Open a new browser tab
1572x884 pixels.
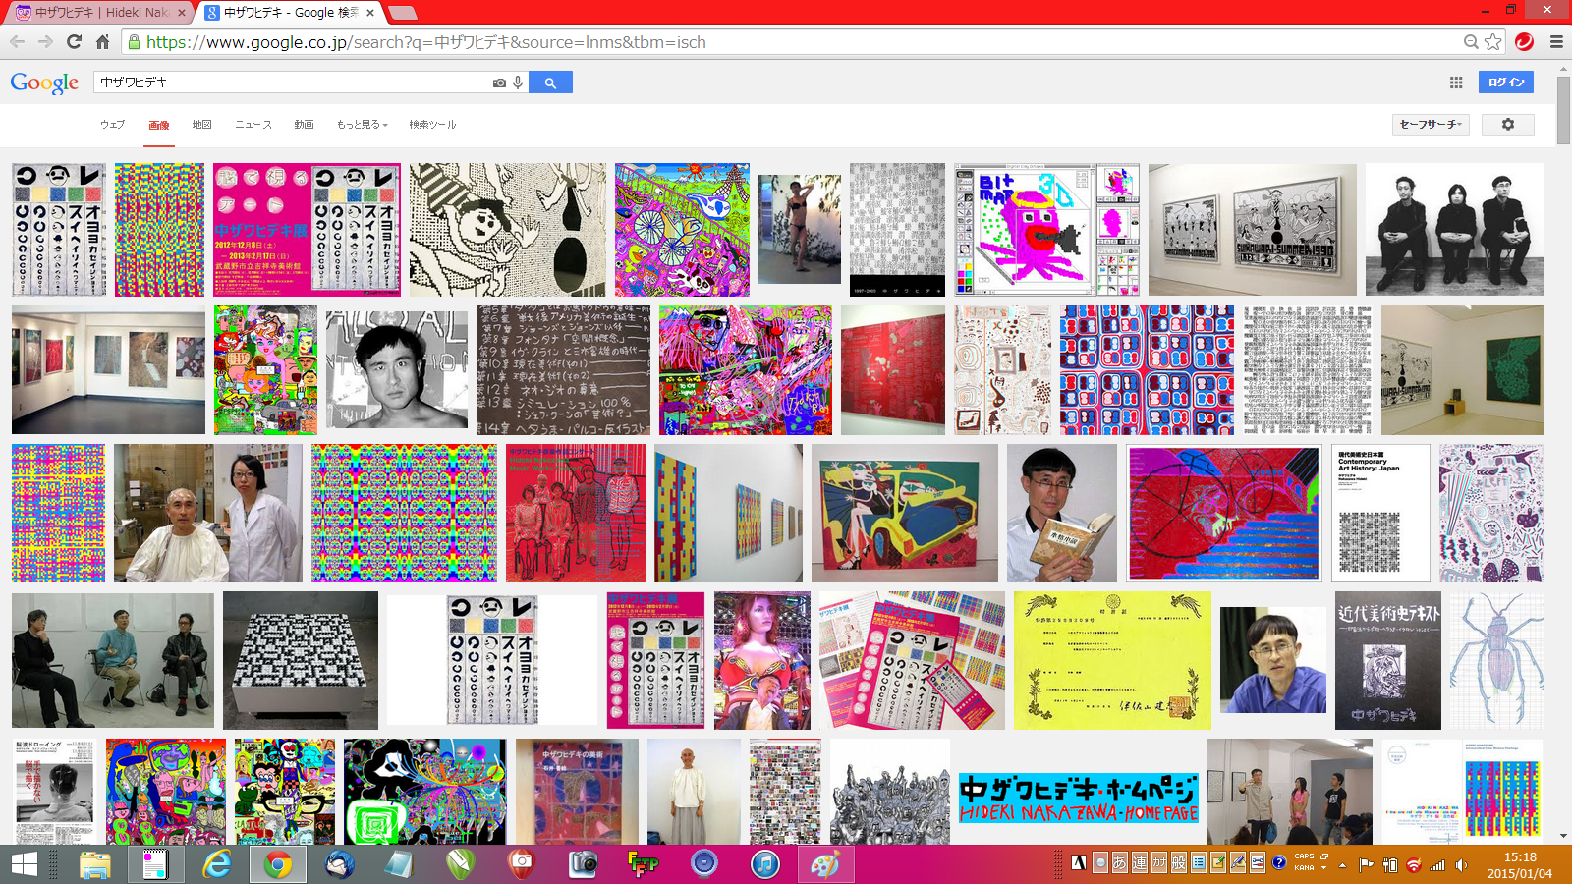click(403, 13)
